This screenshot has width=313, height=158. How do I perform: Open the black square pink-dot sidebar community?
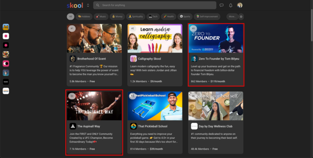pos(6,45)
